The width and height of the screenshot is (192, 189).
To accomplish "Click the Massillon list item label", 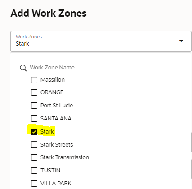I will pyautogui.click(x=53, y=80).
